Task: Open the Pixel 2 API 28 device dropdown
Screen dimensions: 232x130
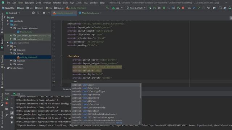Action: tap(136, 8)
